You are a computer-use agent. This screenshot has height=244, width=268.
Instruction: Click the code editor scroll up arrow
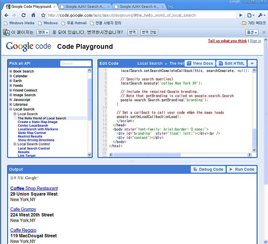tap(254, 70)
